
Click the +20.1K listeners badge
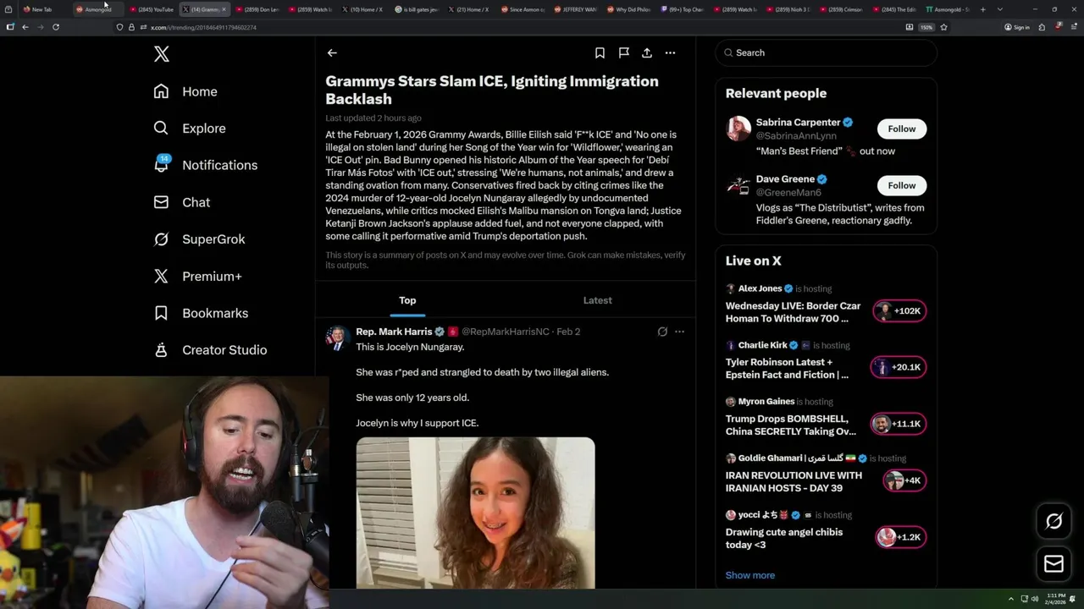[899, 367]
